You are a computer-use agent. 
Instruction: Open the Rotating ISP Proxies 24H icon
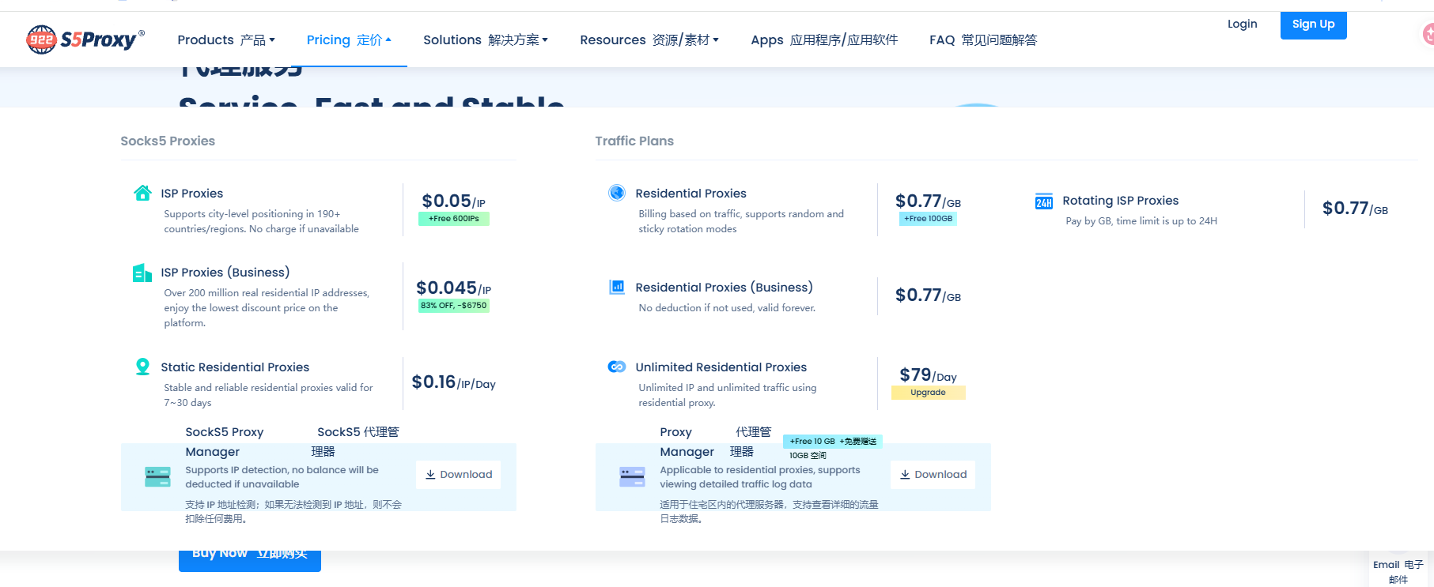pos(1044,201)
